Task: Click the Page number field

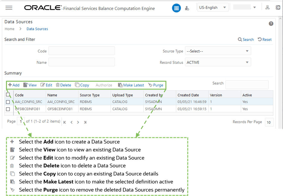Action: point(21,122)
